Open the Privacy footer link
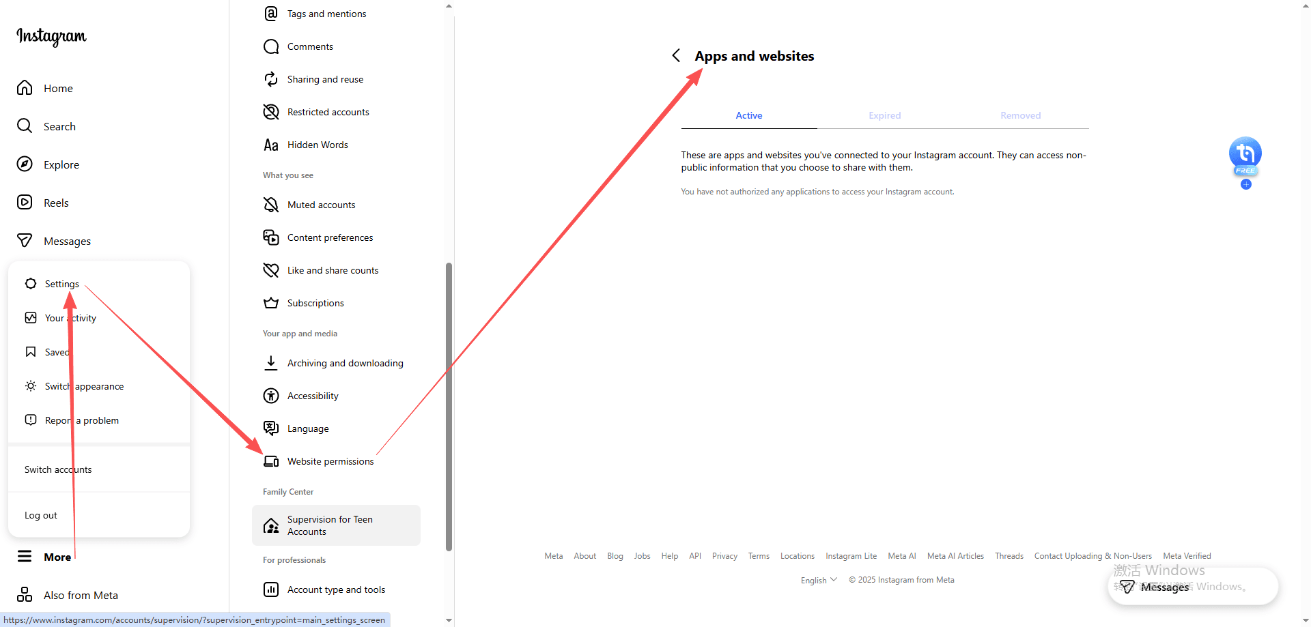The image size is (1311, 627). click(x=724, y=556)
